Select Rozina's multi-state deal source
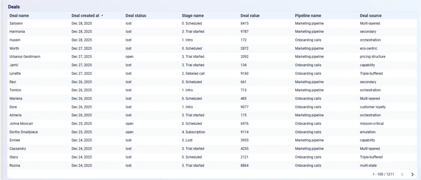This screenshot has width=421, height=180. (x=368, y=166)
